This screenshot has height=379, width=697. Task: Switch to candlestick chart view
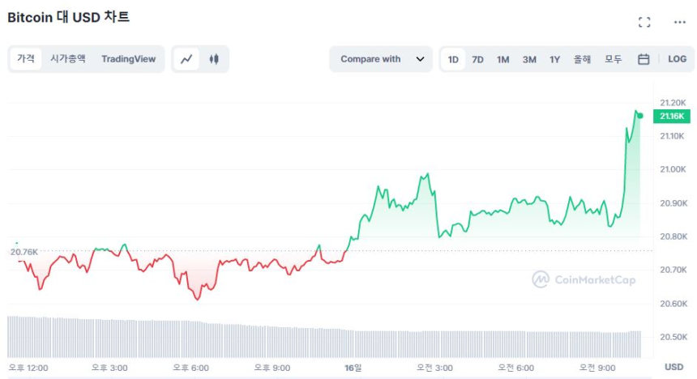(214, 59)
